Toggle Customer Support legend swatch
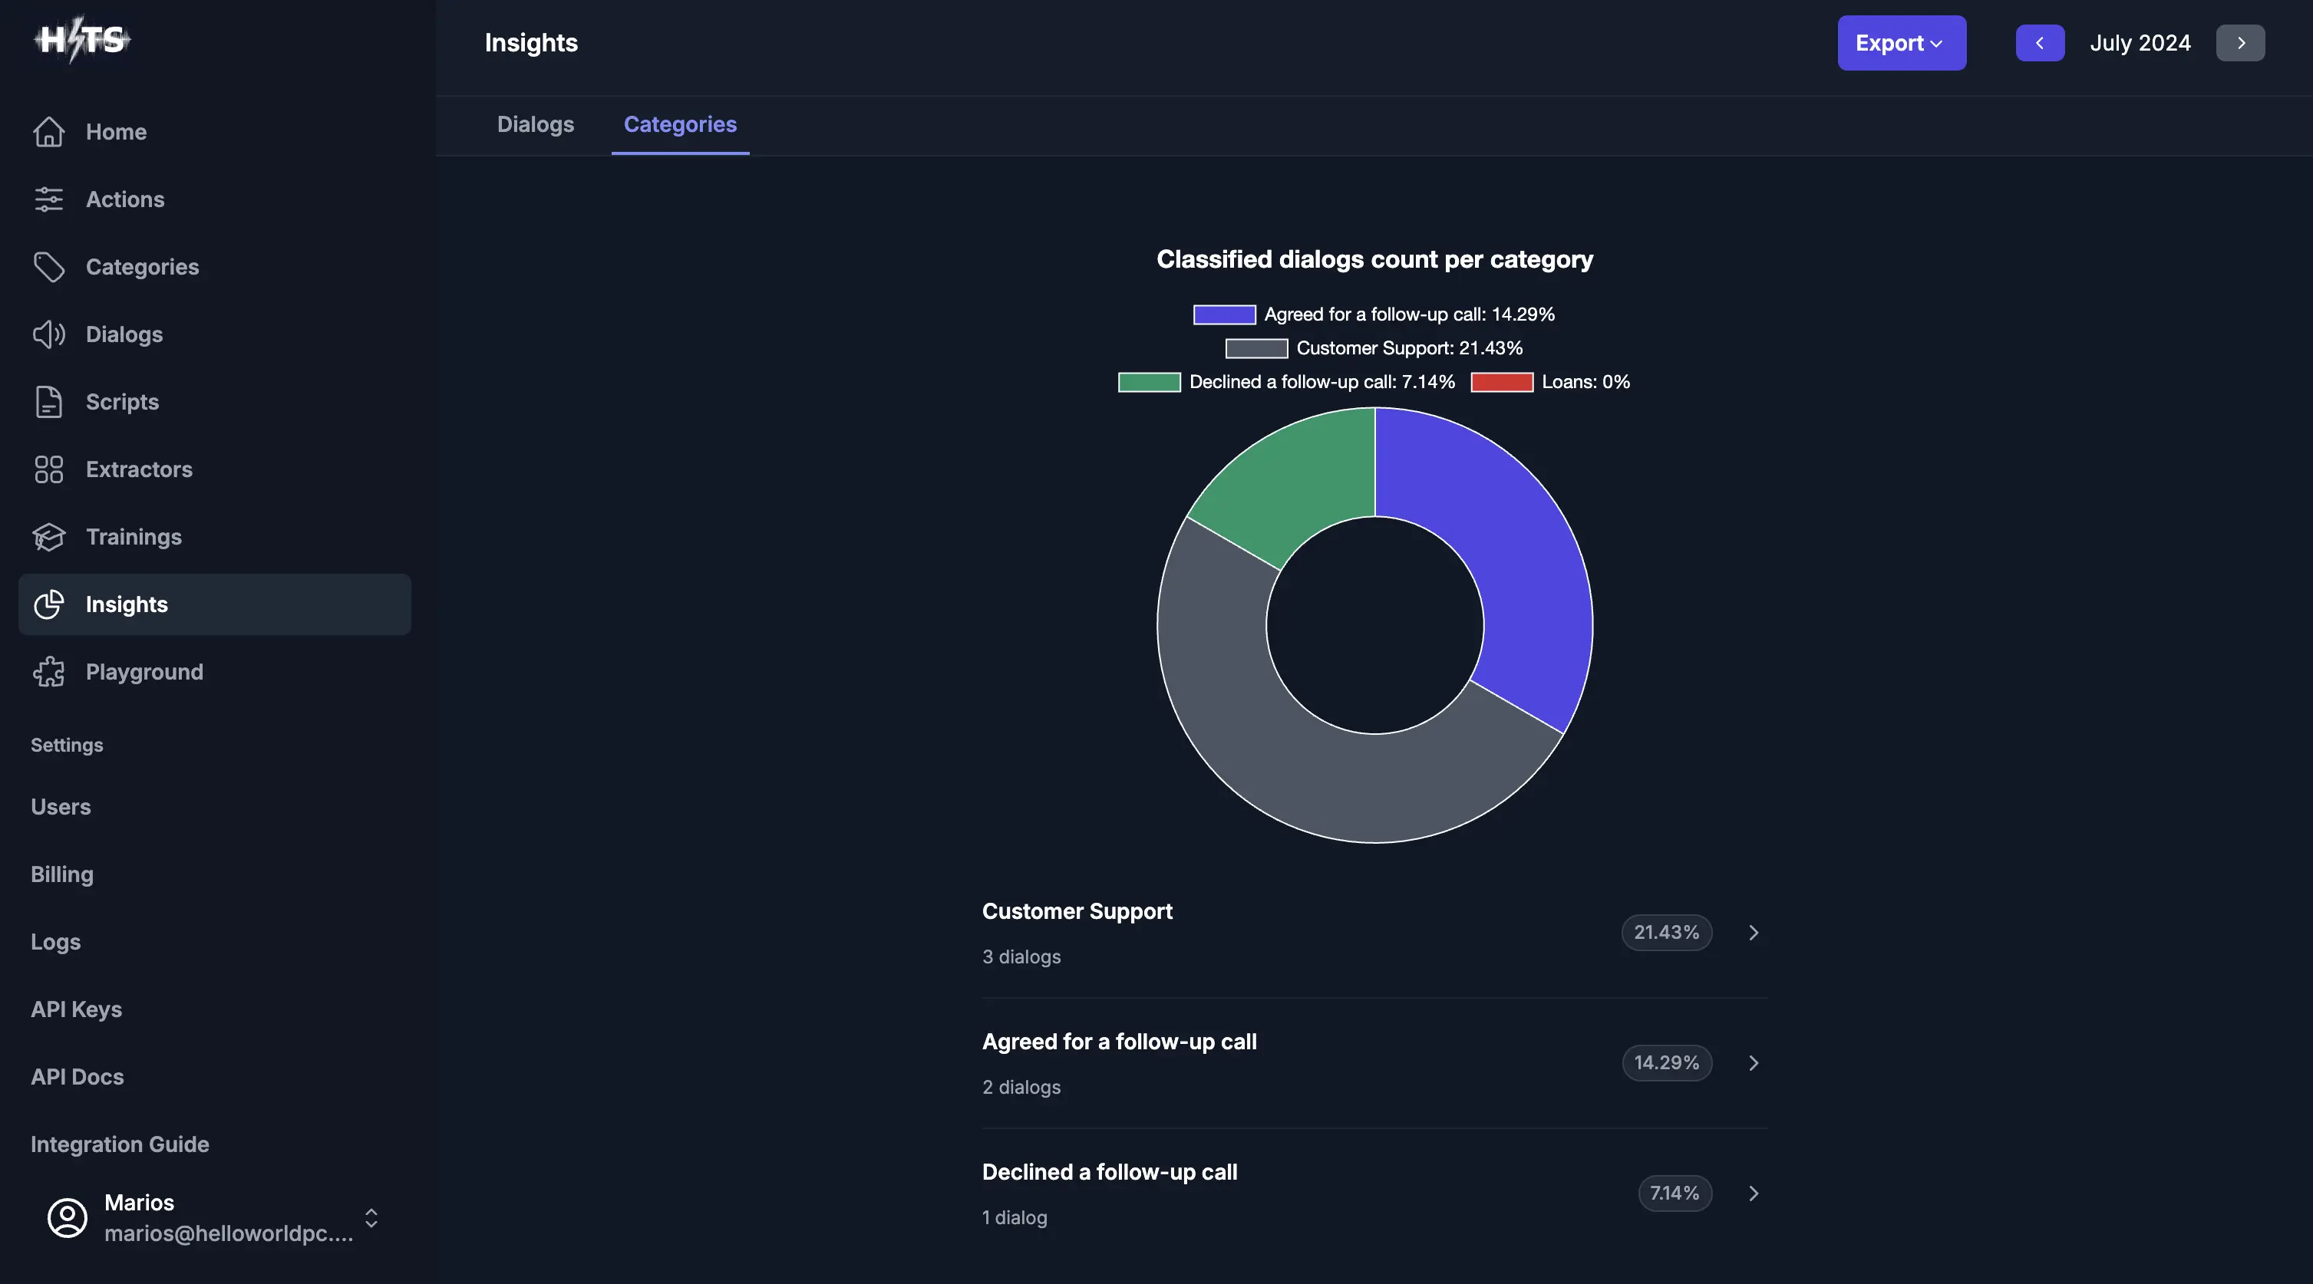The image size is (2313, 1284). 1256,348
